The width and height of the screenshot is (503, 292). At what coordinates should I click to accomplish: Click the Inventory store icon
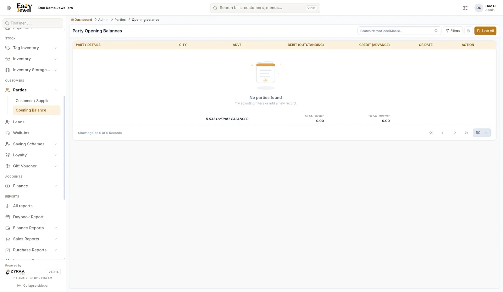point(8,59)
